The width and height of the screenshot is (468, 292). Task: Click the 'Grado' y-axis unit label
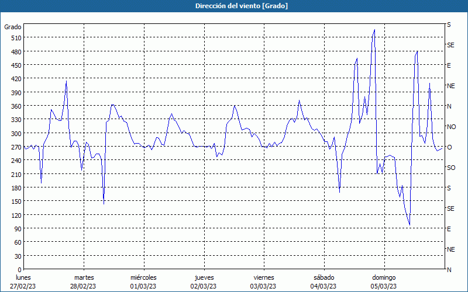pos(13,27)
